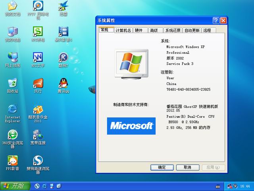This screenshot has width=254, height=191.
Task: Select the 我的电脑 My Computer icon
Action: pyautogui.click(x=13, y=34)
